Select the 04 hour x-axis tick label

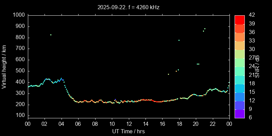tap(61, 124)
